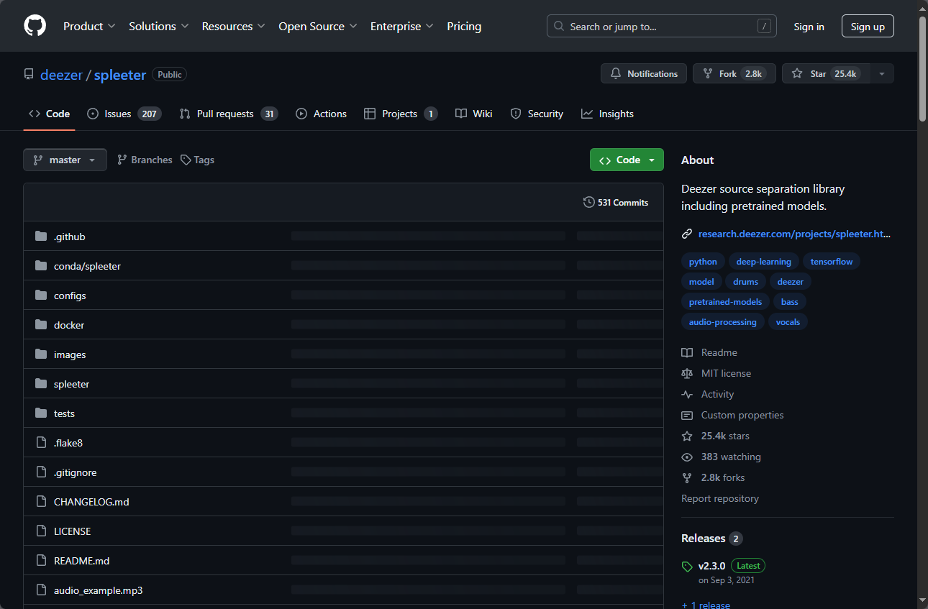
Task: Click the tag icon for release v2.3.0
Action: pos(687,567)
